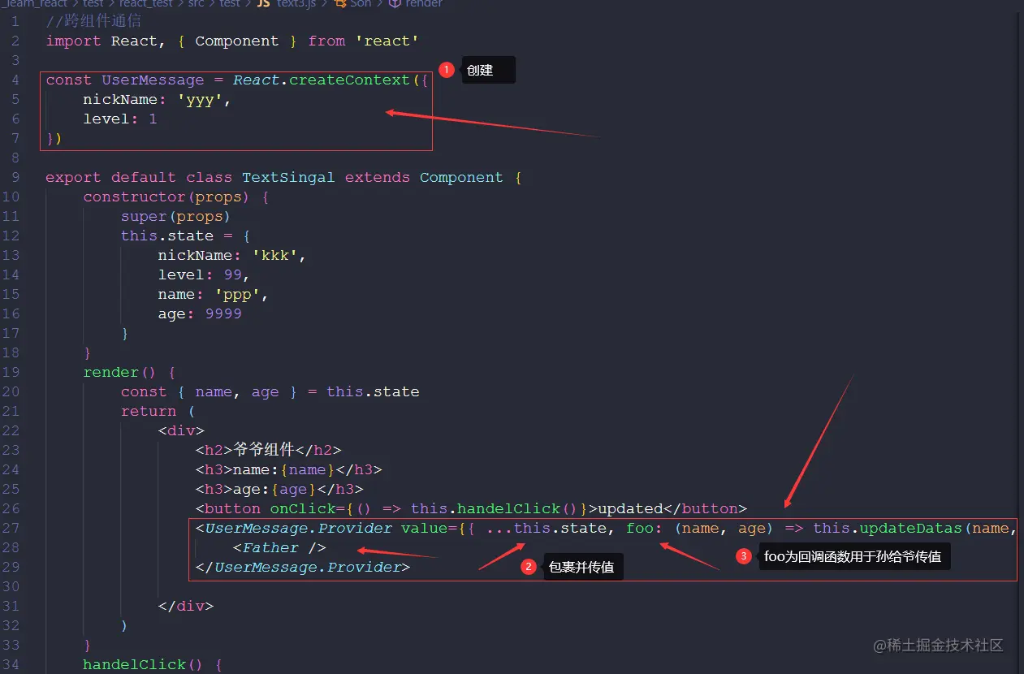This screenshot has width=1024, height=674.
Task: Click the TextSingal class name
Action: (x=288, y=177)
